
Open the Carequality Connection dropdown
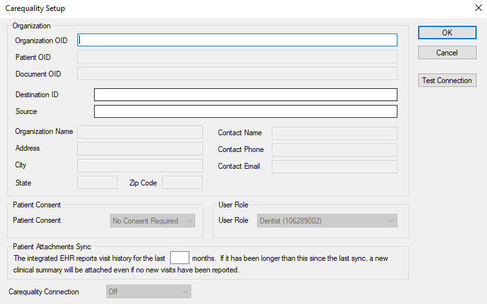[148, 292]
